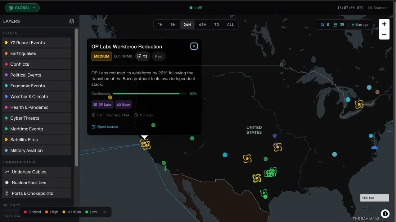
Task: Select the 6H time range tab
Action: point(173,24)
